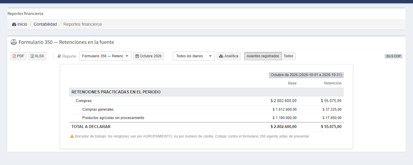Expand the Todos los diarios dropdown
This screenshot has height=165, width=413.
[194, 56]
